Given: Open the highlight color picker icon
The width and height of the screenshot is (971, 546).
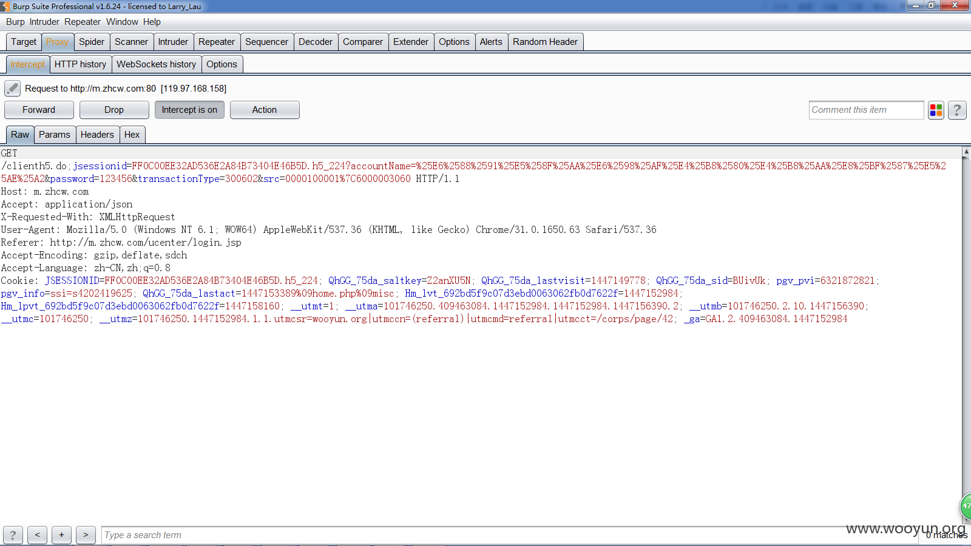Looking at the screenshot, I should (936, 110).
